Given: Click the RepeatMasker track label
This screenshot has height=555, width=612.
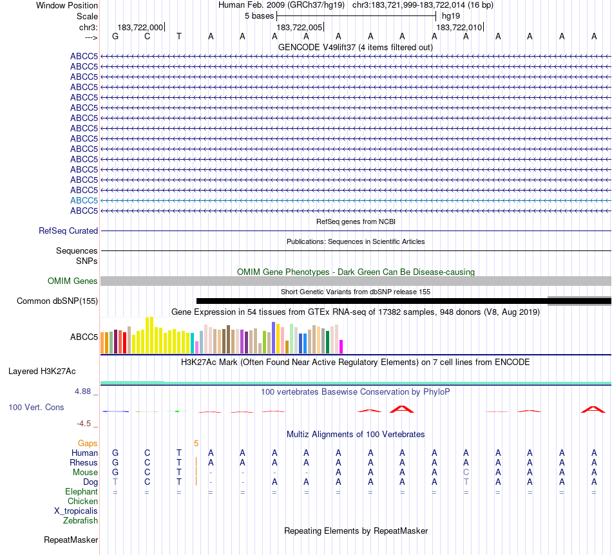Looking at the screenshot, I should [x=71, y=540].
